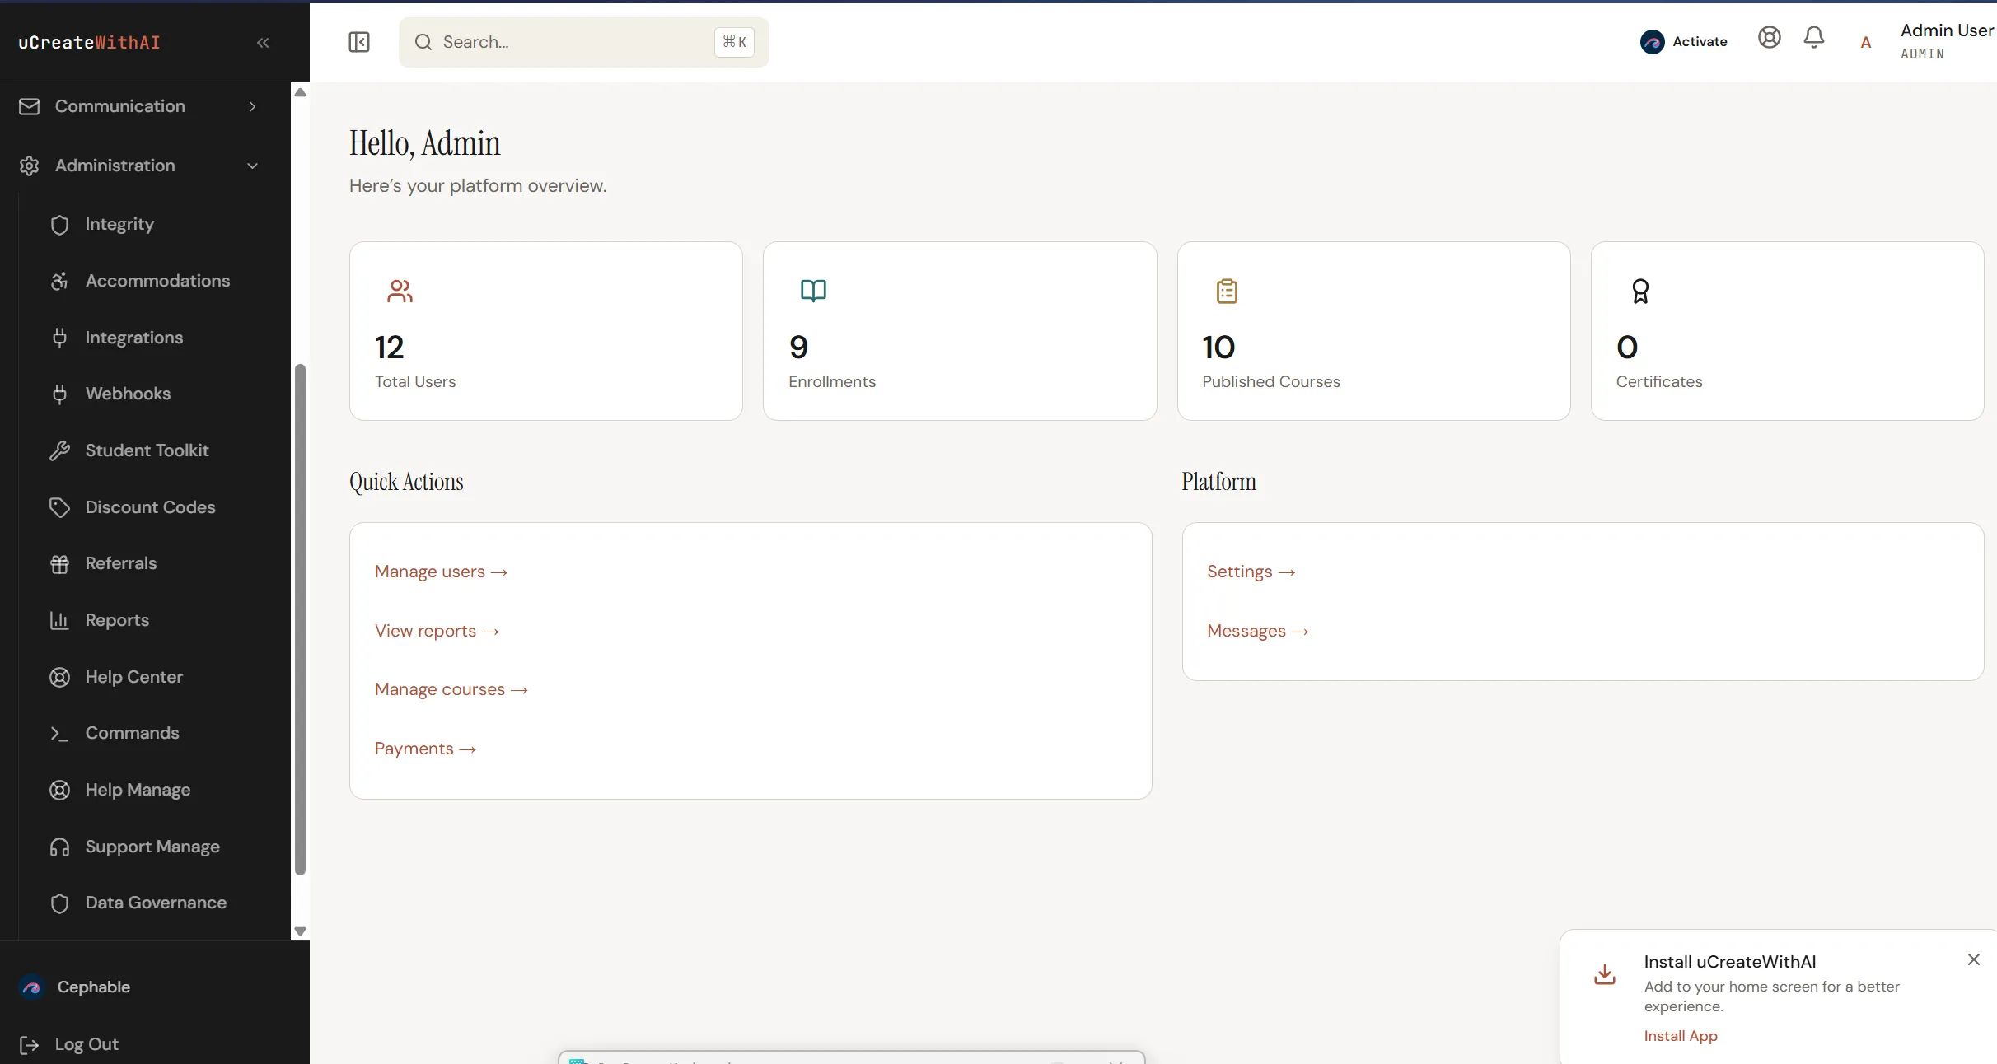Click the Student Toolkit wrench icon
The width and height of the screenshot is (1997, 1064).
(60, 450)
